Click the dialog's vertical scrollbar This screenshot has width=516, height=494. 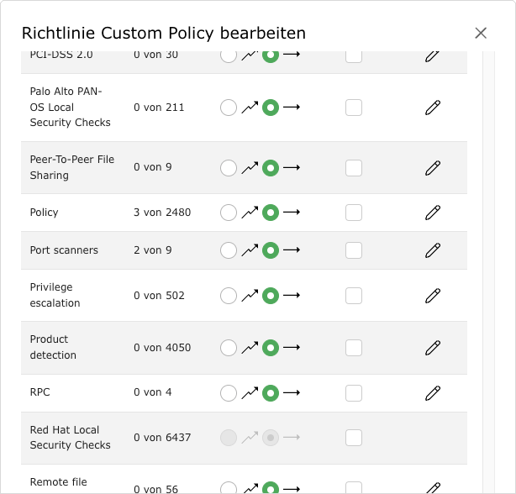[488, 252]
